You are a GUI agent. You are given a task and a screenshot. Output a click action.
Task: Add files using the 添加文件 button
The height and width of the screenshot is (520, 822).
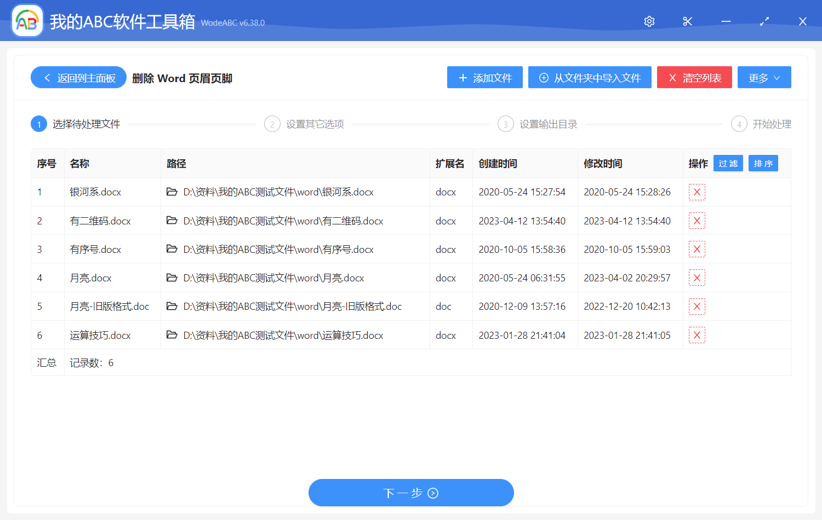point(484,77)
